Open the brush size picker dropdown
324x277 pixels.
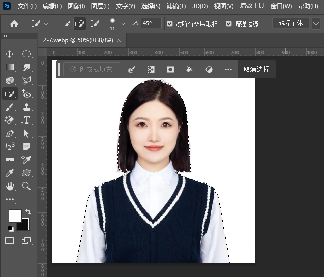(x=123, y=24)
